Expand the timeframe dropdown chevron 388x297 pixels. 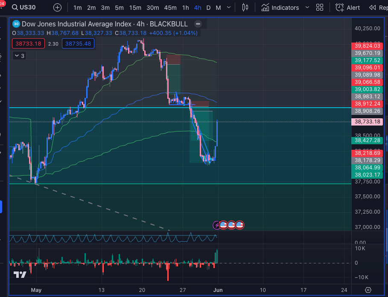230,8
